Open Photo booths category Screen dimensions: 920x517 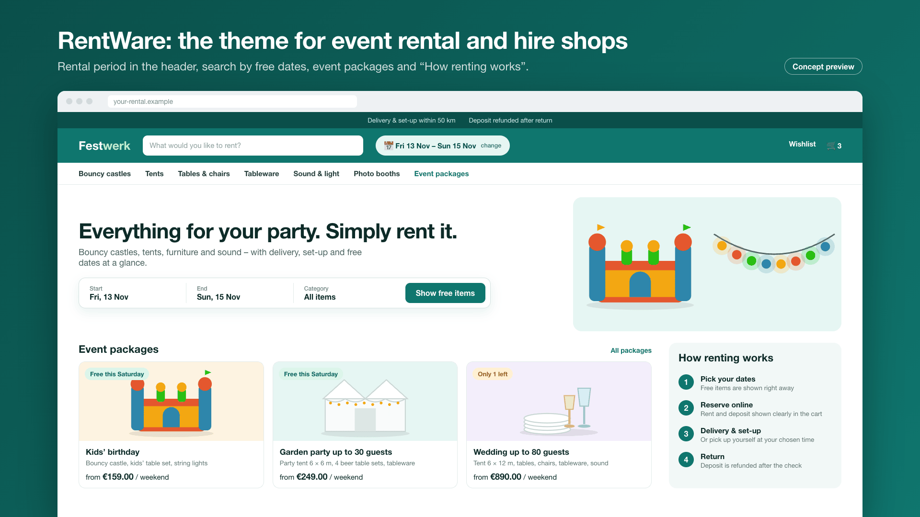click(x=377, y=174)
